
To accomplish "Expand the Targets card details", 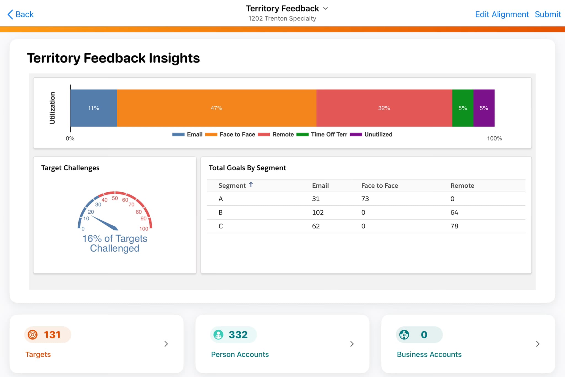I will pos(166,344).
